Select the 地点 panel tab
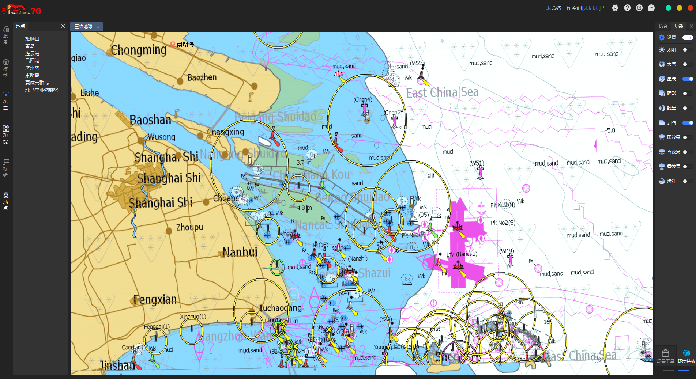 (20, 26)
